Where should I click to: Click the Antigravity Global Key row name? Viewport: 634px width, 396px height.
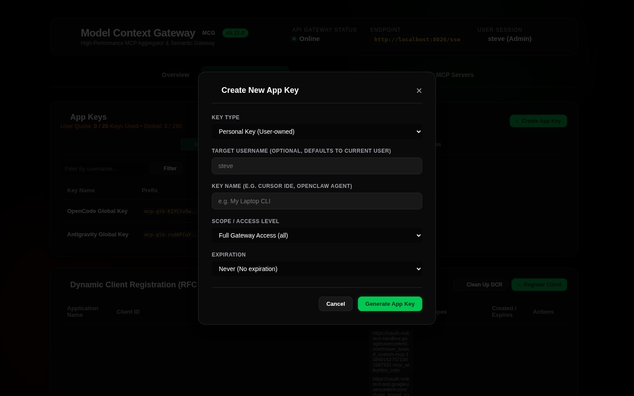pos(98,235)
